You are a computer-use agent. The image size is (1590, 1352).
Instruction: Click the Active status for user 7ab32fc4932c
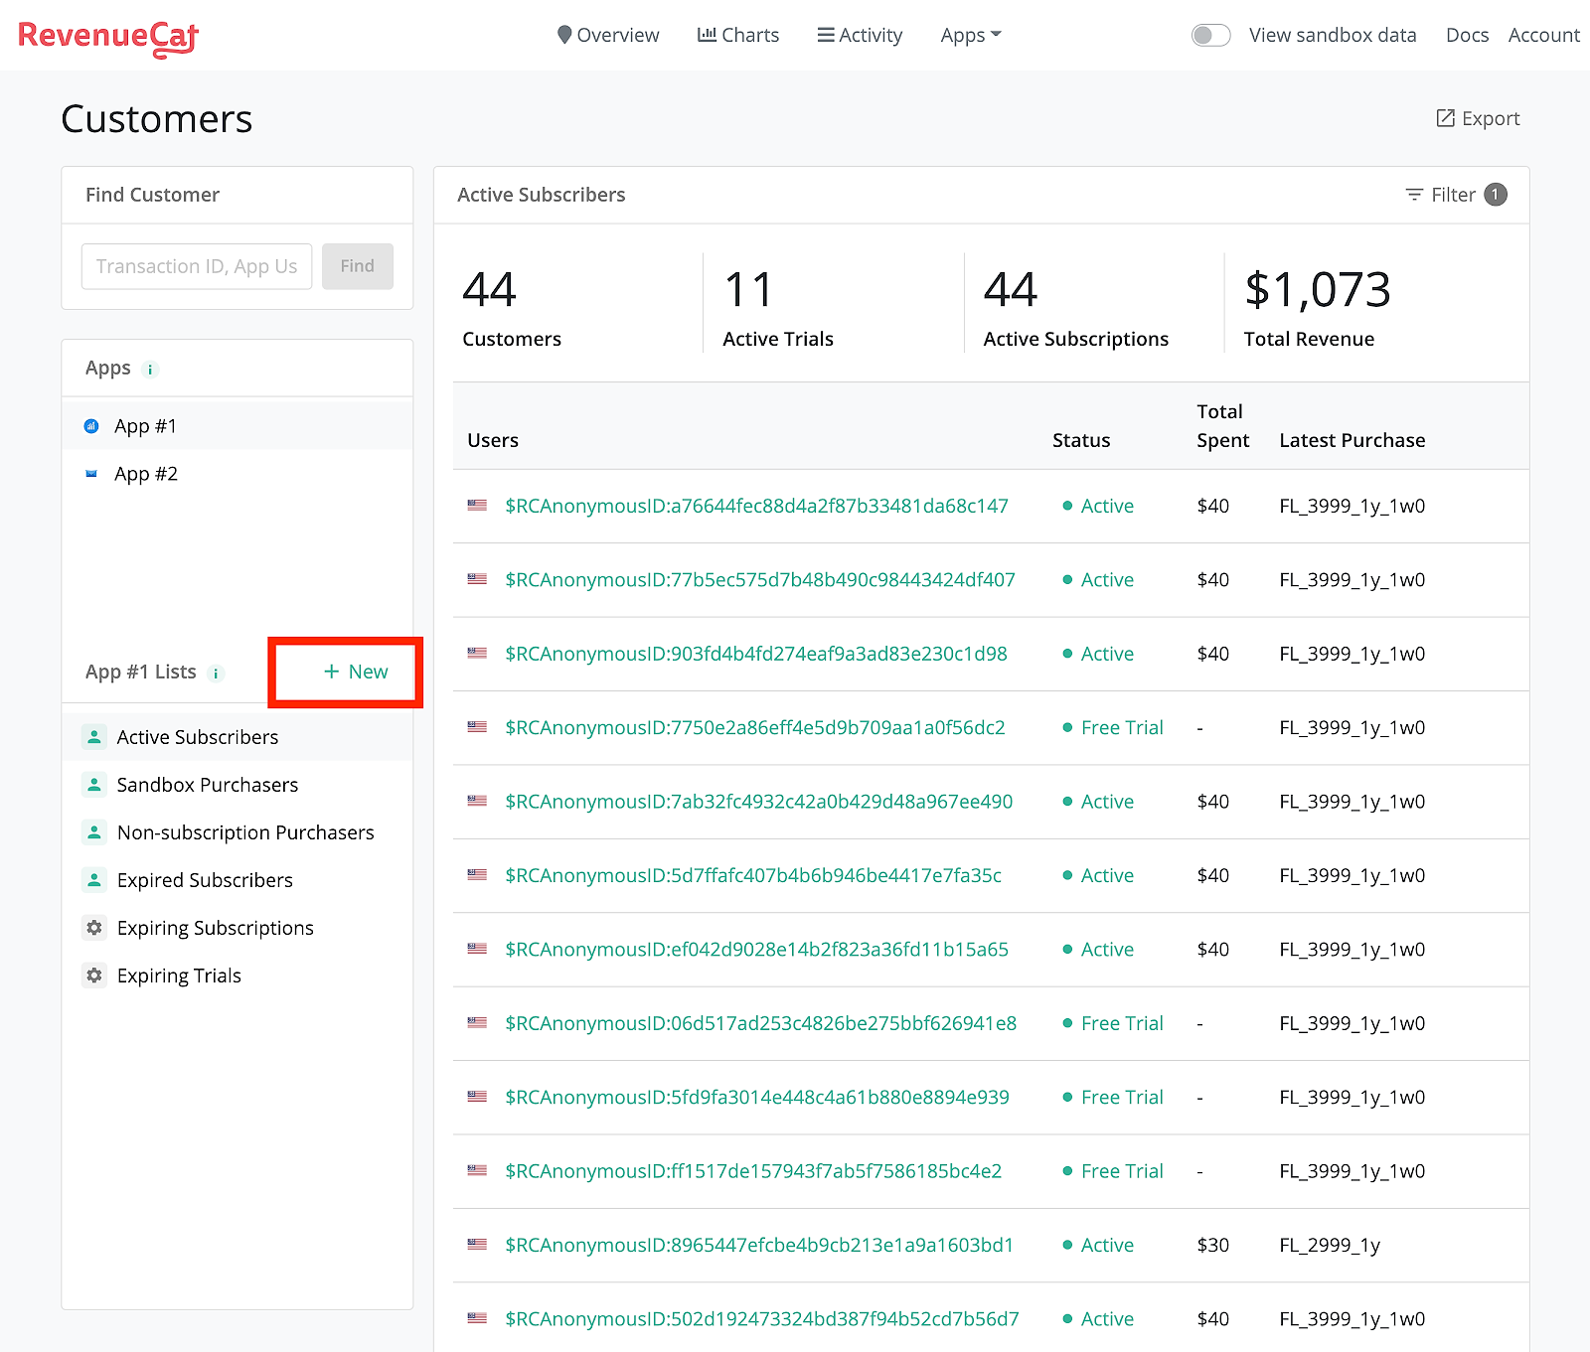(x=1098, y=801)
